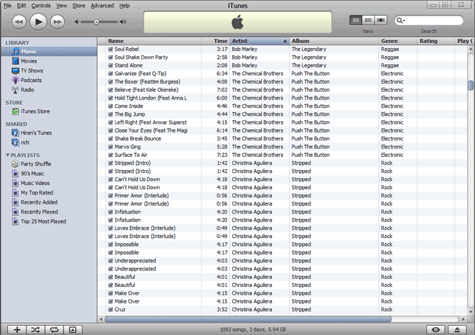Click the search magnifier dropdown

400,20
